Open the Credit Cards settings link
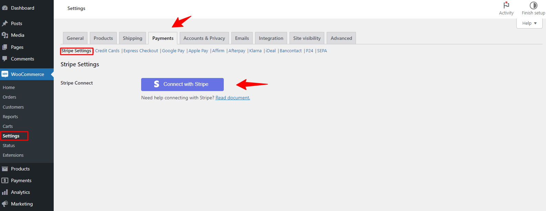546x211 pixels. click(x=107, y=51)
